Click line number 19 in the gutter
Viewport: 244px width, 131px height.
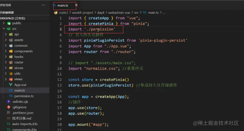(x=59, y=119)
